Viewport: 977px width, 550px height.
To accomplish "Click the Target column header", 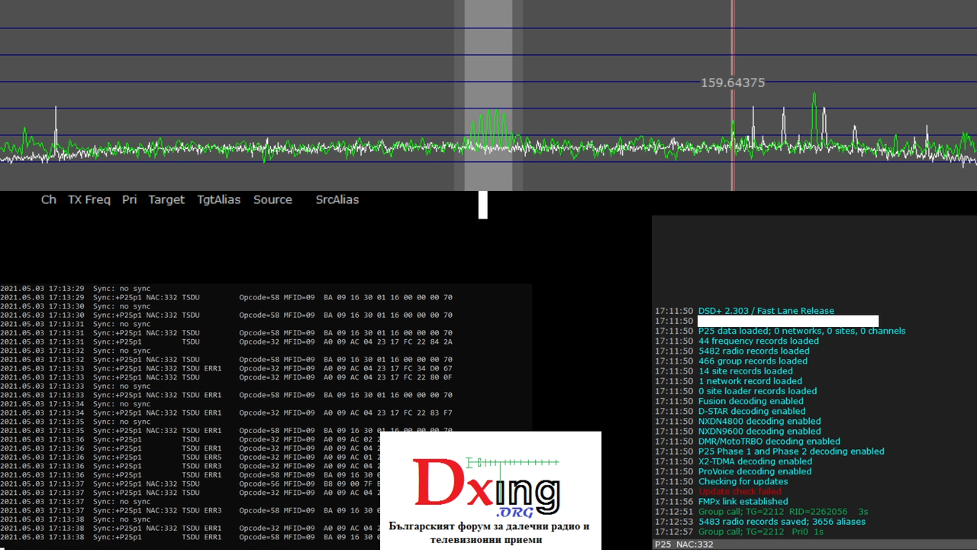I will [166, 199].
